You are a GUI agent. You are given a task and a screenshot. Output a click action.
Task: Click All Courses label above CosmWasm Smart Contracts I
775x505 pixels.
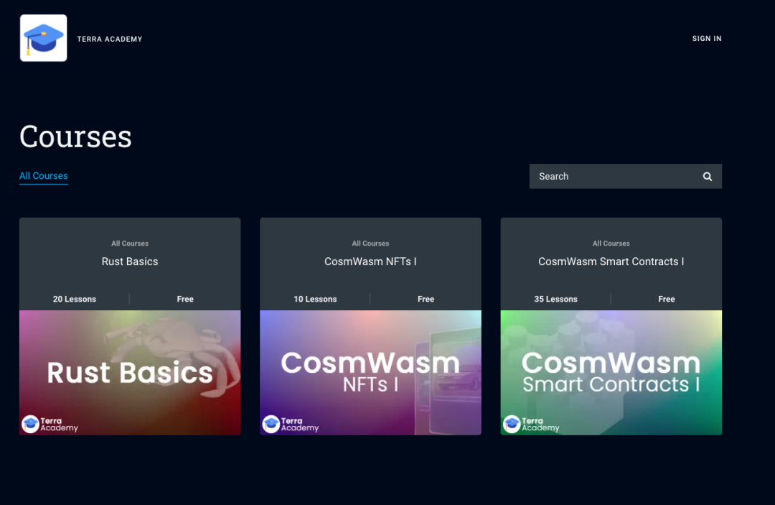pyautogui.click(x=611, y=244)
